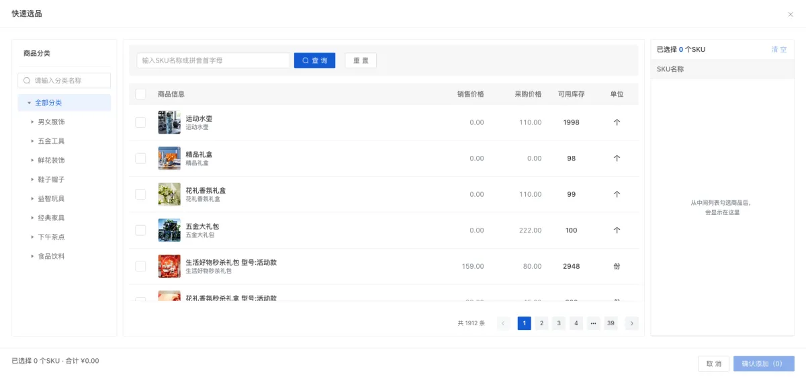This screenshot has height=379, width=806.
Task: Expand the 食品饮料 category
Action: point(32,256)
